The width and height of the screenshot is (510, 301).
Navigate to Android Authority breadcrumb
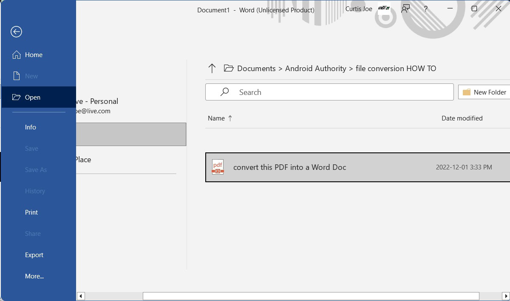coord(315,69)
